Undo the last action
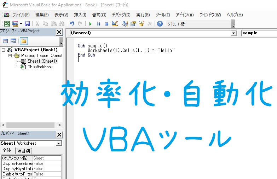Viewport: 277px width, 179px height. (x=72, y=23)
